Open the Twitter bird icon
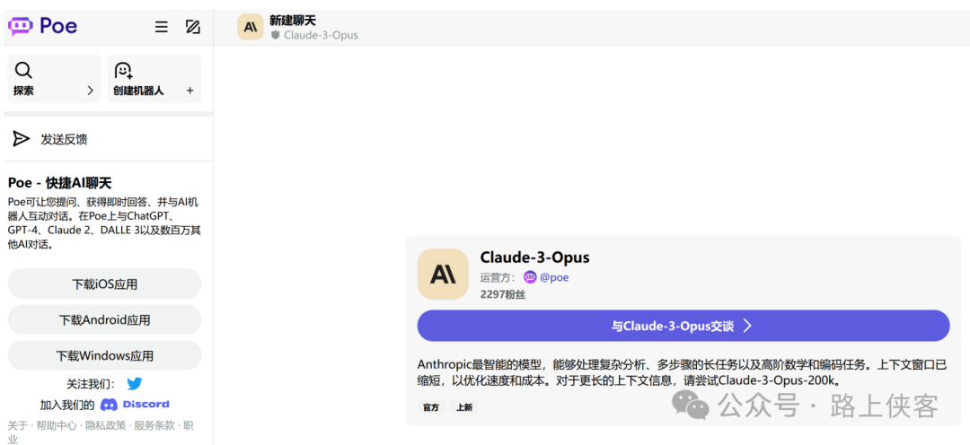This screenshot has height=445, width=970. coord(134,384)
